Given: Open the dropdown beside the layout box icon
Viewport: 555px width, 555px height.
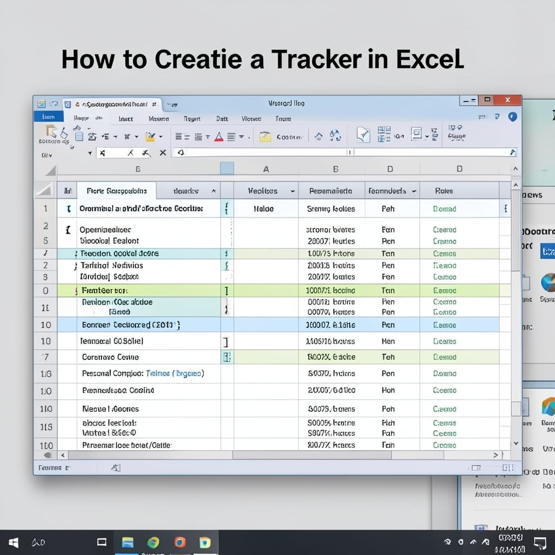Looking at the screenshot, I should click(427, 136).
